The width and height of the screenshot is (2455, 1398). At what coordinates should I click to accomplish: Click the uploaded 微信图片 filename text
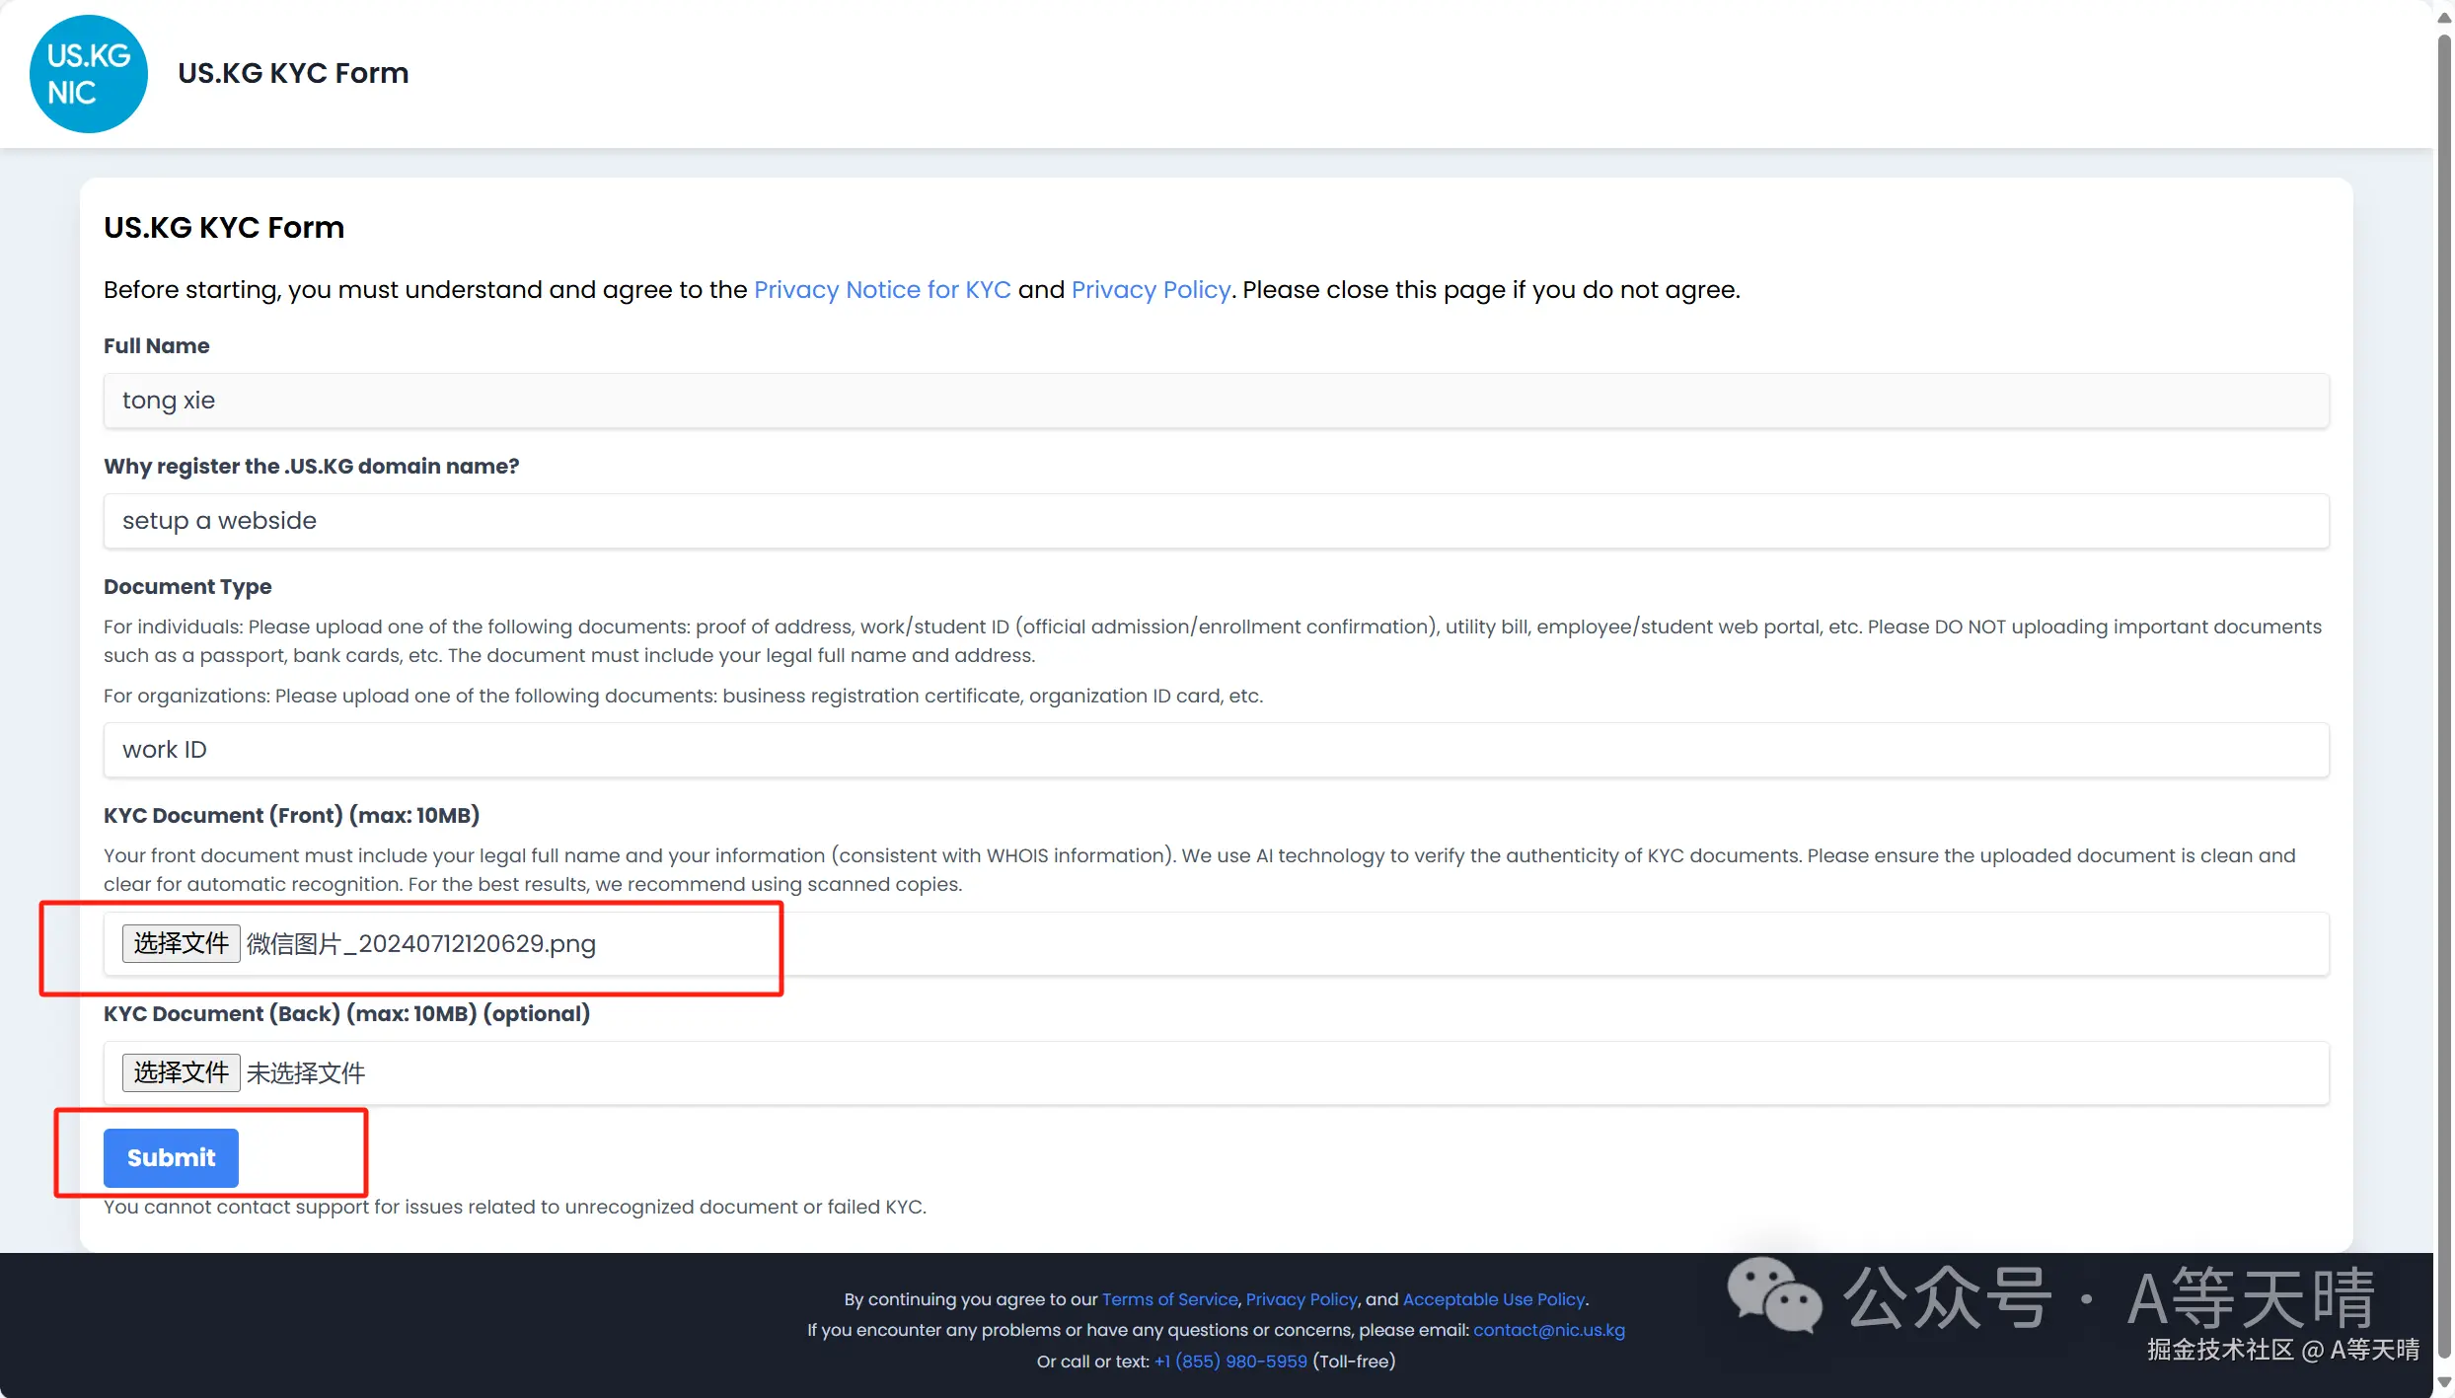(x=421, y=944)
